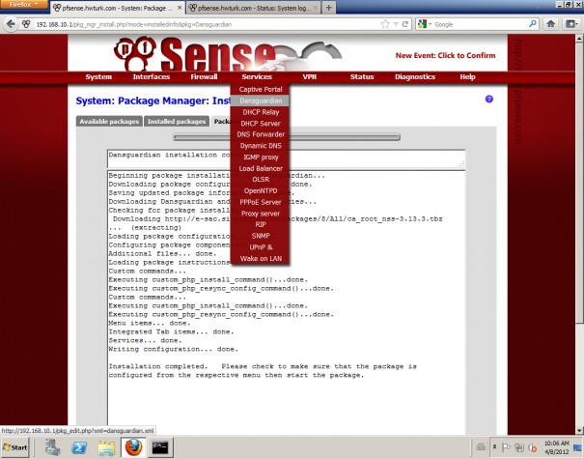Launch PowerShell from the taskbar
The height and width of the screenshot is (459, 584).
coord(79,447)
